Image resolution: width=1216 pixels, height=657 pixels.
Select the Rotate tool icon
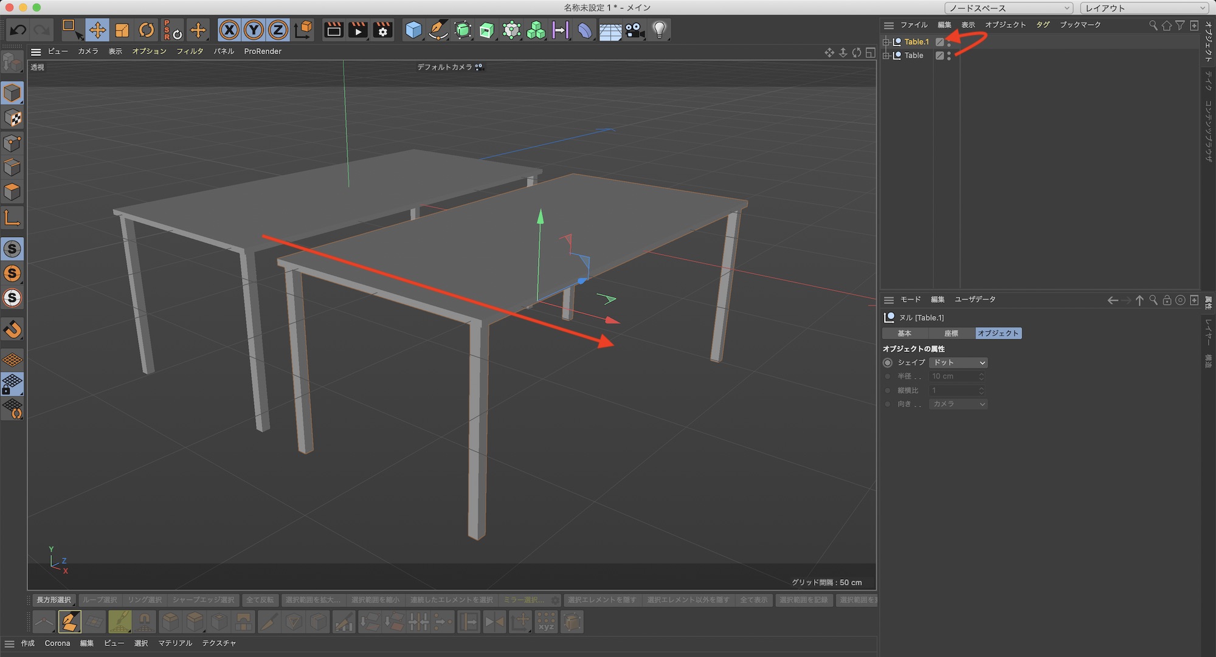[147, 30]
